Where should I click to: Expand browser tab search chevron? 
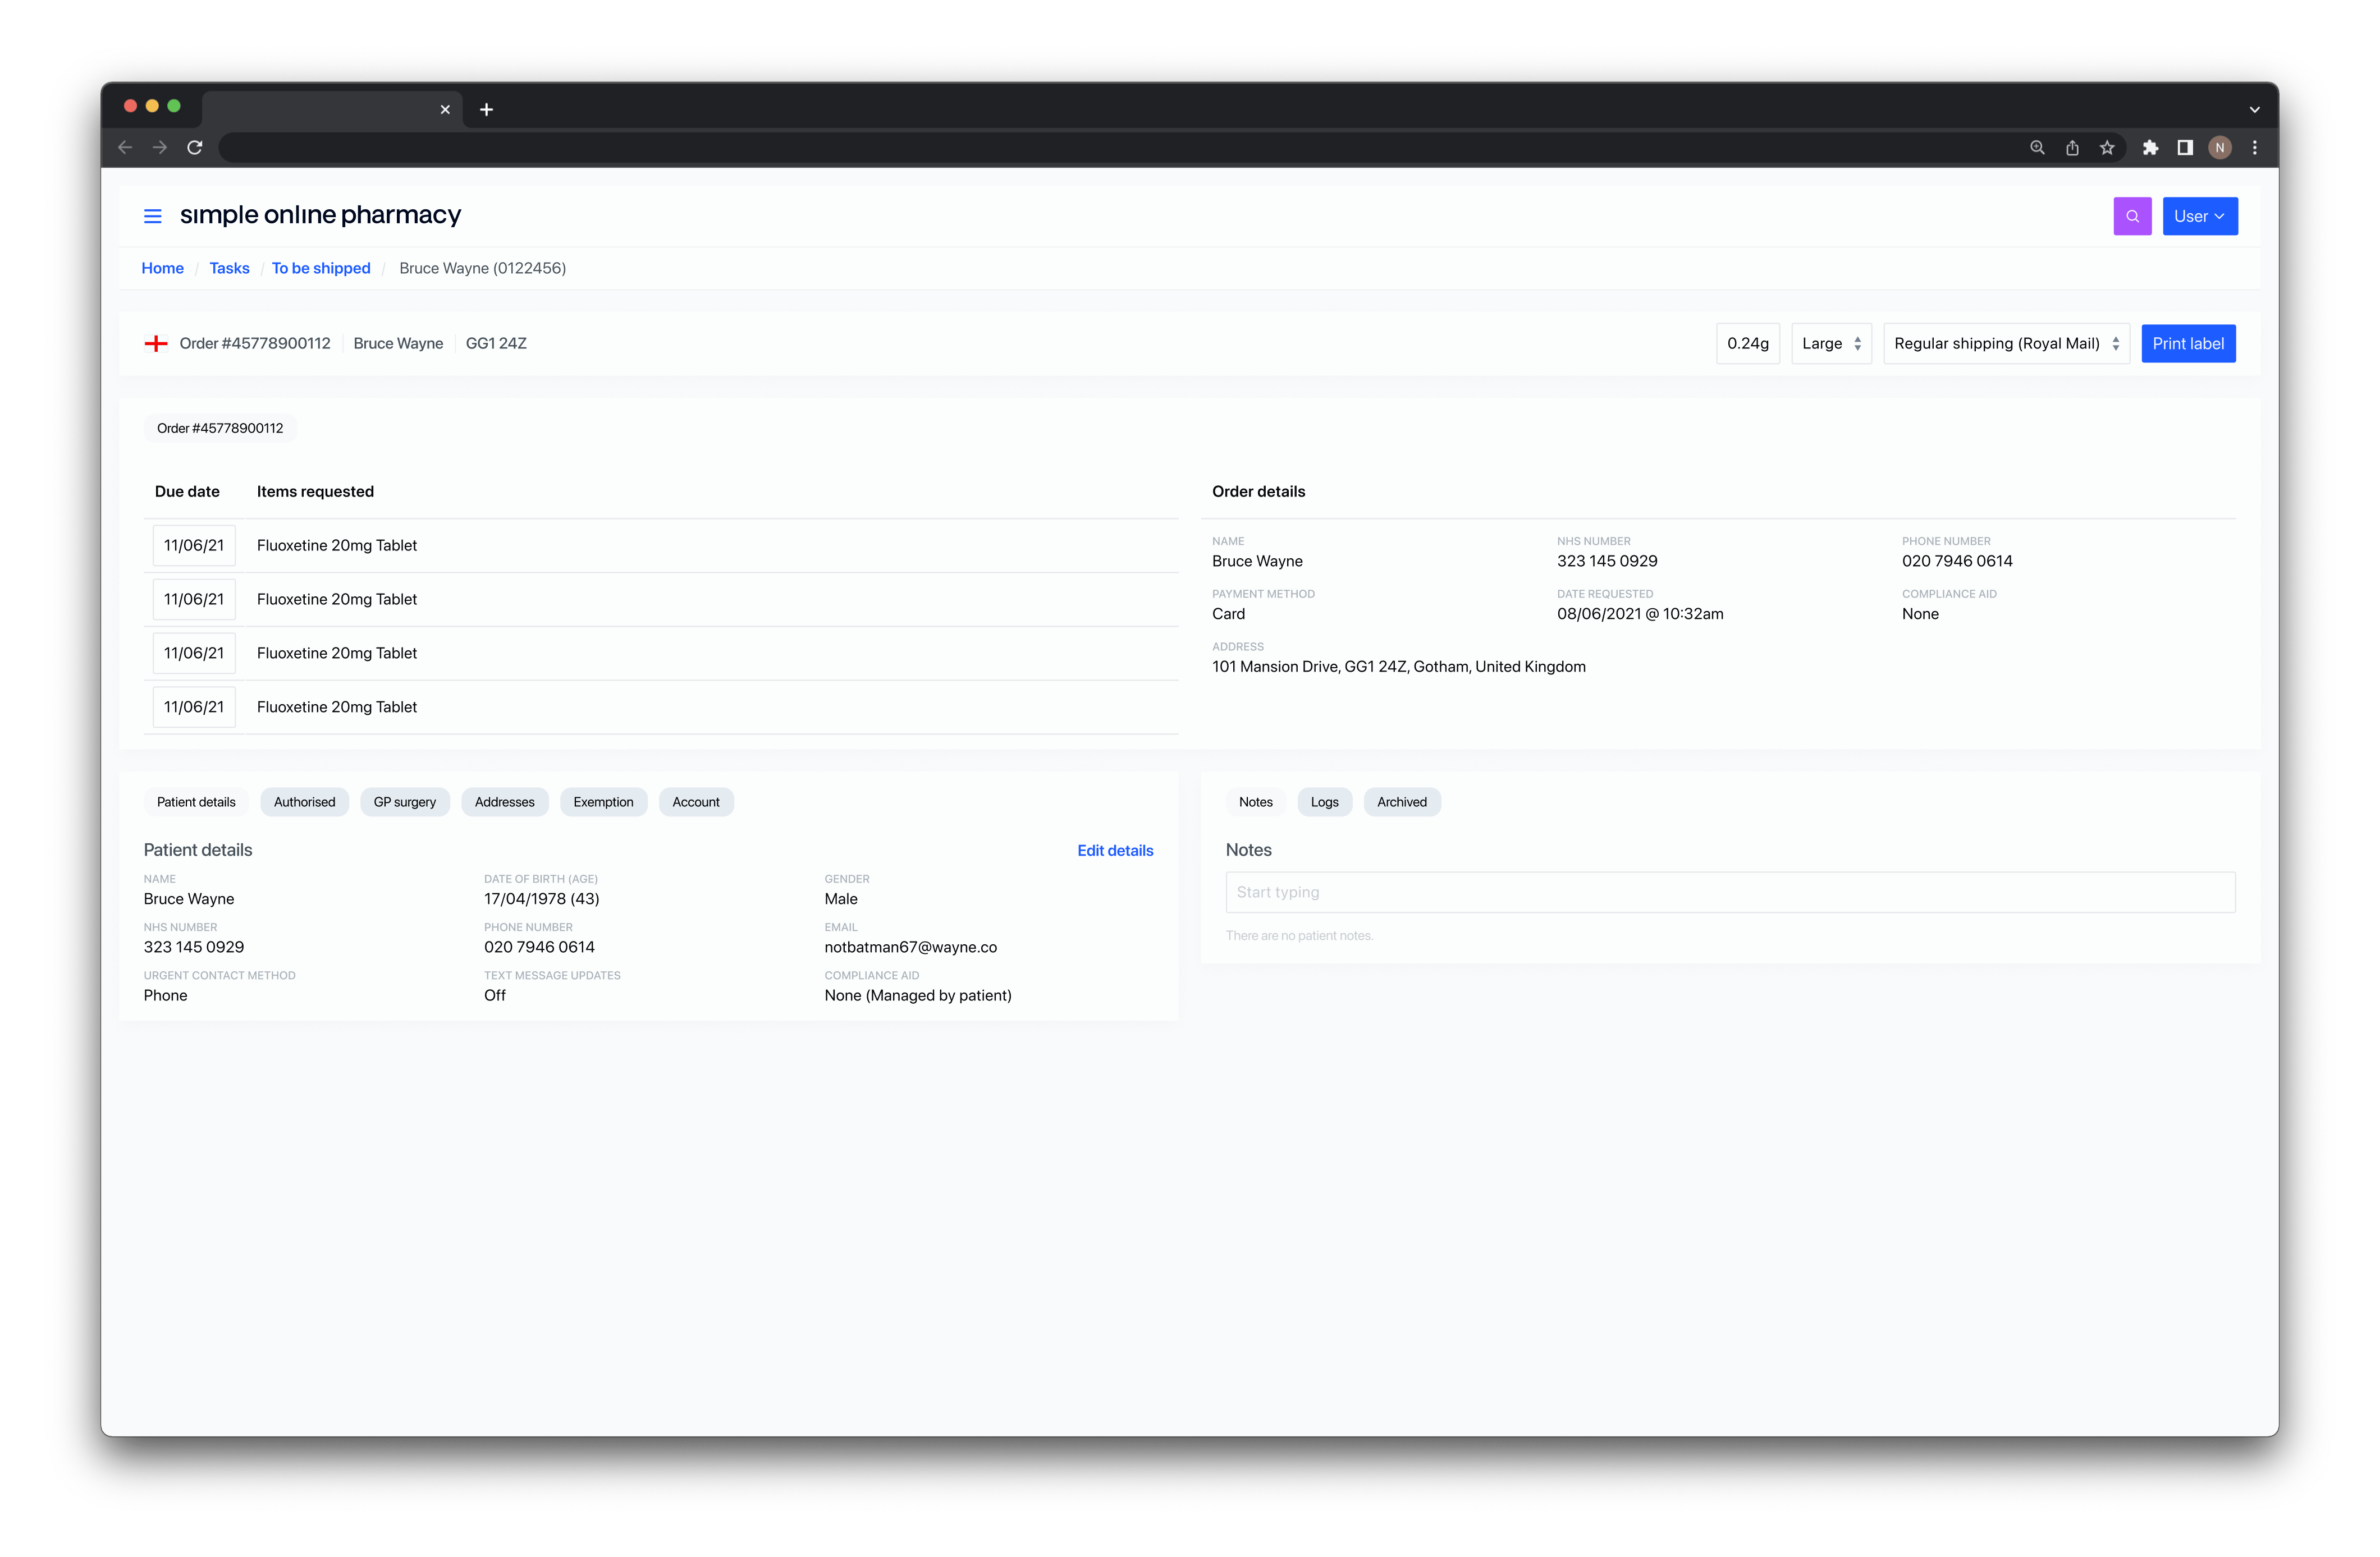pyautogui.click(x=2254, y=110)
